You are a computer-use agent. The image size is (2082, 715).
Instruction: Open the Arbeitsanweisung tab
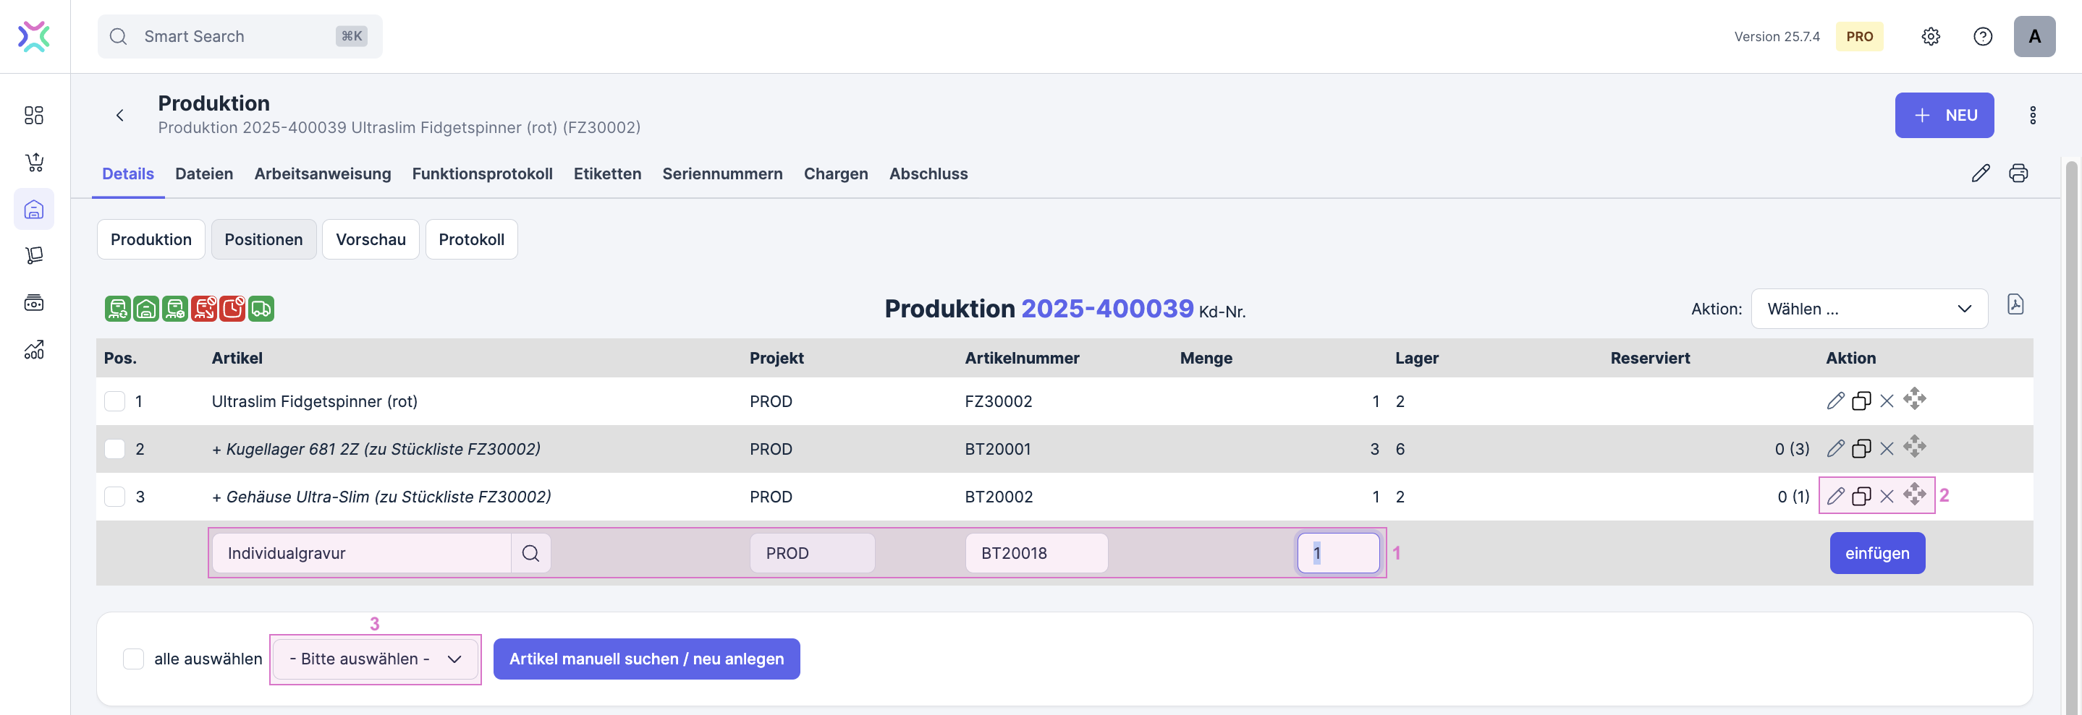(322, 174)
